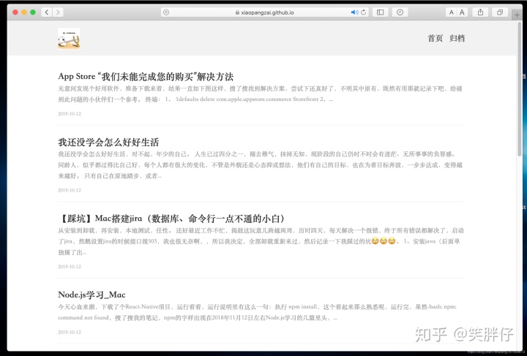Go forward with the Safari forward arrow
The width and height of the screenshot is (527, 356).
click(58, 12)
